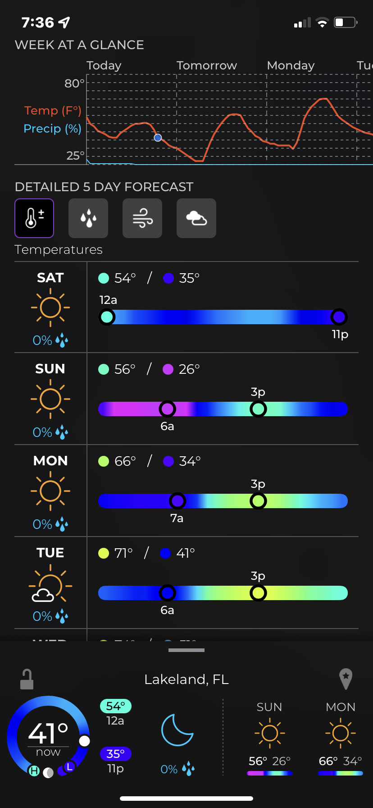Tap the Tuesday partly cloudy icon
The image size is (373, 808).
point(50,586)
